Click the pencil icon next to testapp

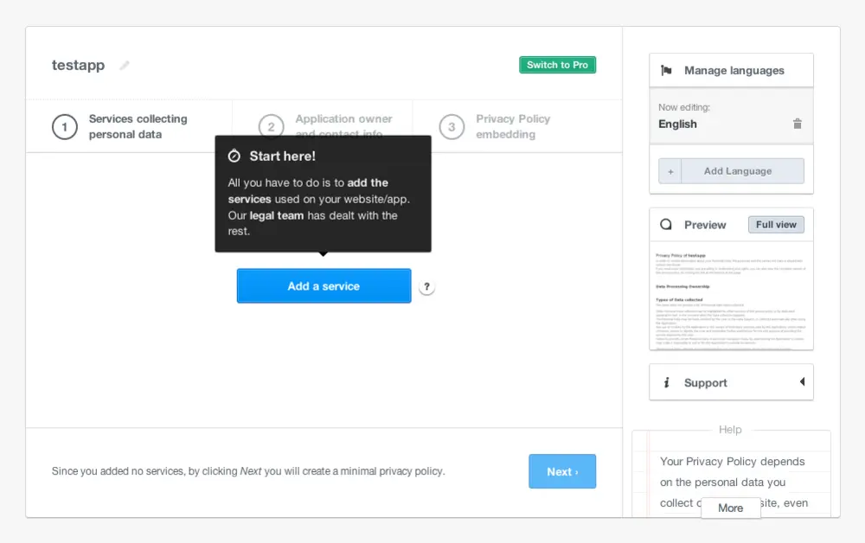click(125, 66)
